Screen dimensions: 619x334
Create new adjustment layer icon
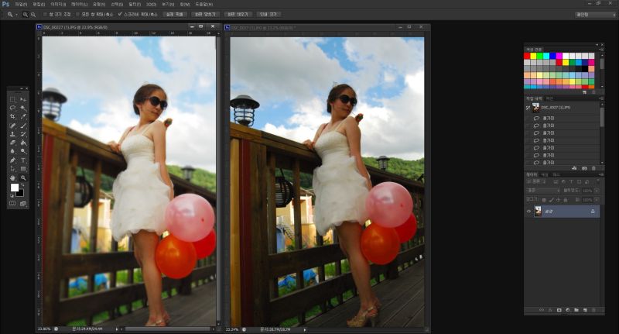click(x=568, y=310)
